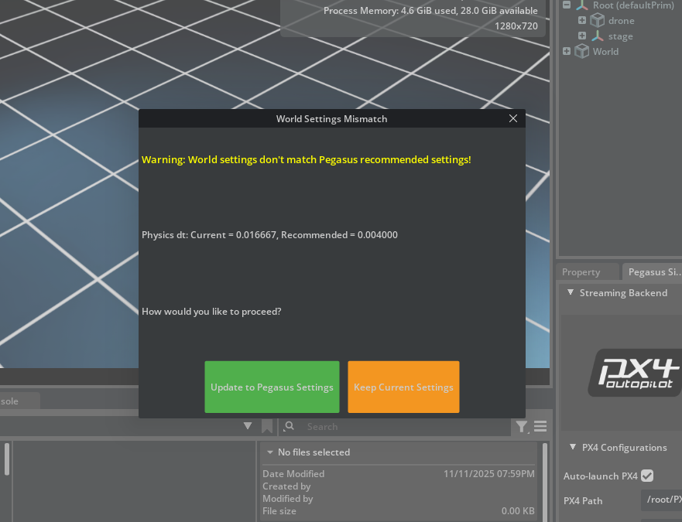Collapse the Root (defaultPrim) node
The height and width of the screenshot is (522, 682).
(567, 5)
